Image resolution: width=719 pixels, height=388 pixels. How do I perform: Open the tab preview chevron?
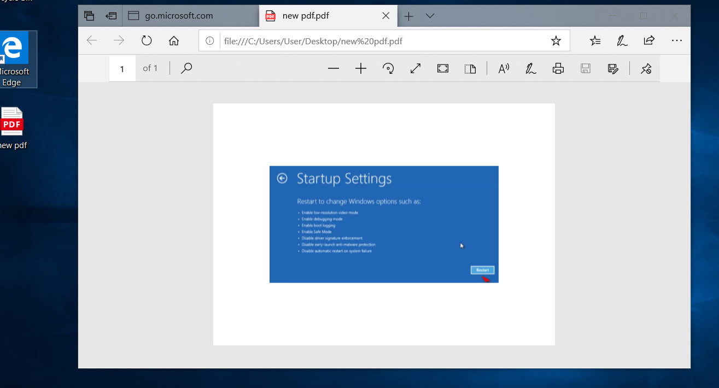click(x=430, y=16)
